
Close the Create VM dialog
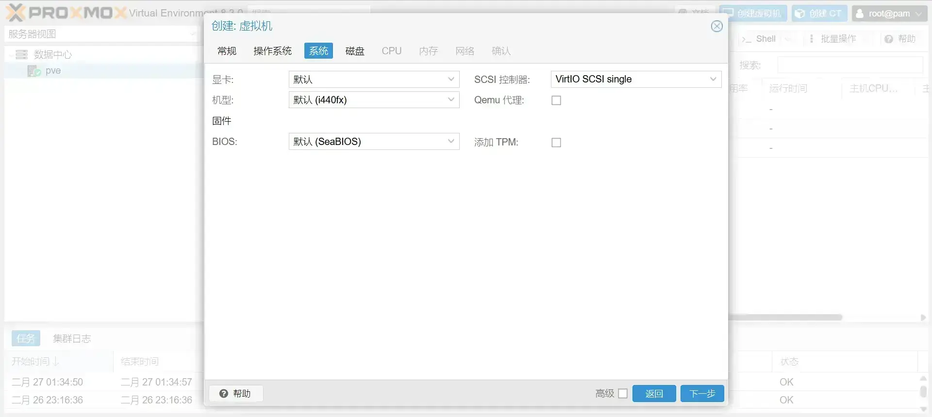click(x=716, y=26)
